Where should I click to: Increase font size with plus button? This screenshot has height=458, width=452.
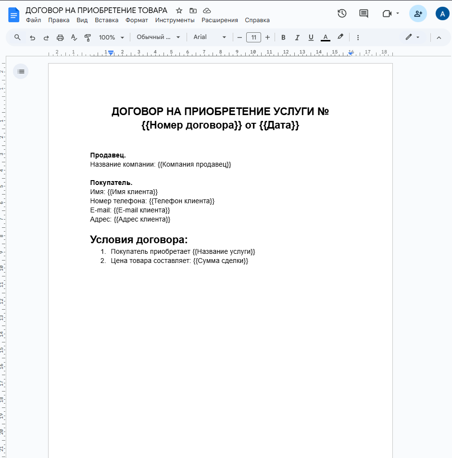tap(267, 37)
